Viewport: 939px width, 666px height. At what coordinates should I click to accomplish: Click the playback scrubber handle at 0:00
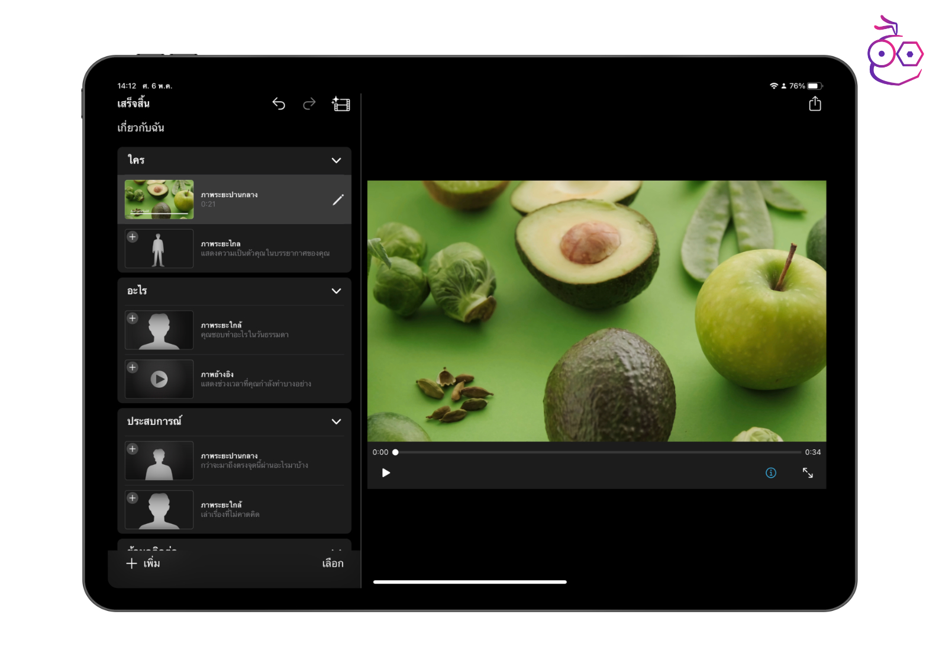(395, 452)
